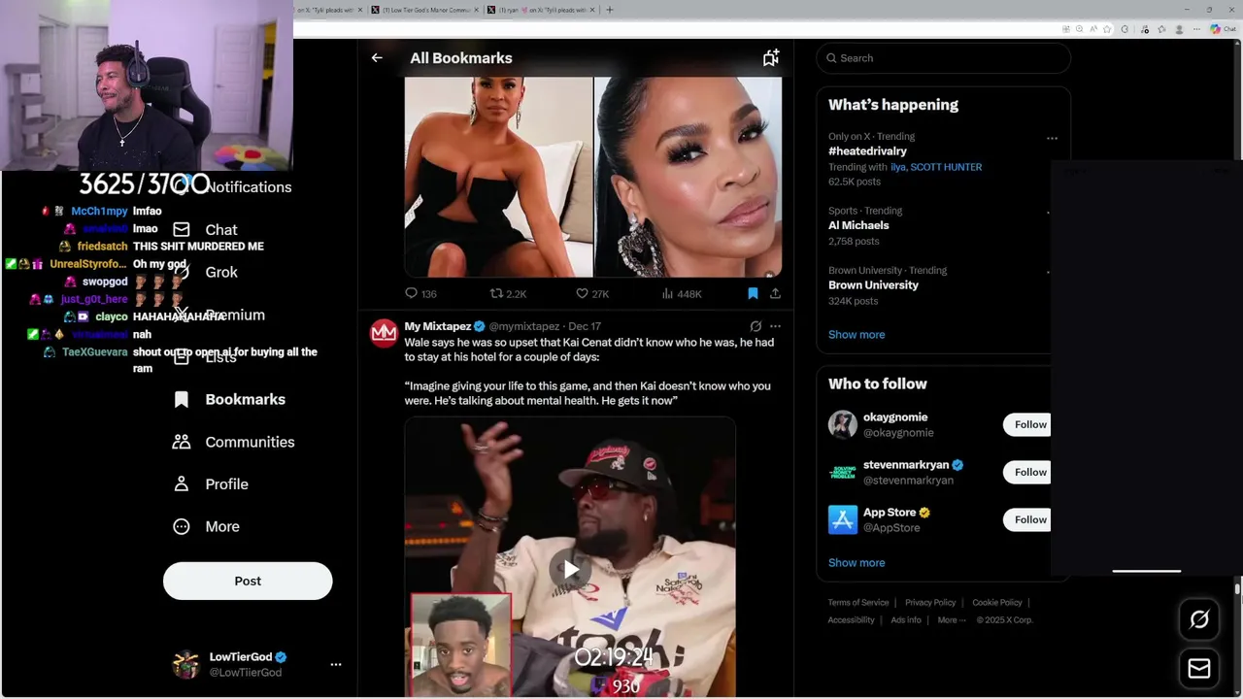Show more trends under What's happening
1243x699 pixels.
click(x=857, y=334)
